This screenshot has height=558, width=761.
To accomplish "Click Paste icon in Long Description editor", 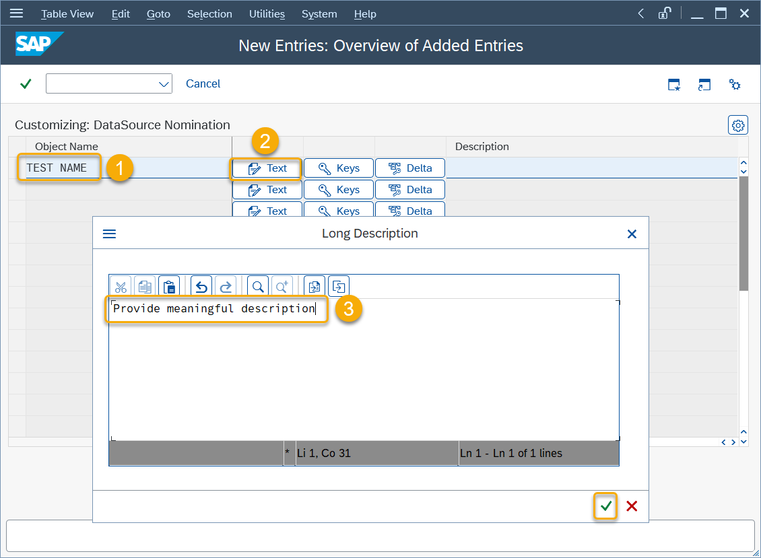I will coord(169,287).
